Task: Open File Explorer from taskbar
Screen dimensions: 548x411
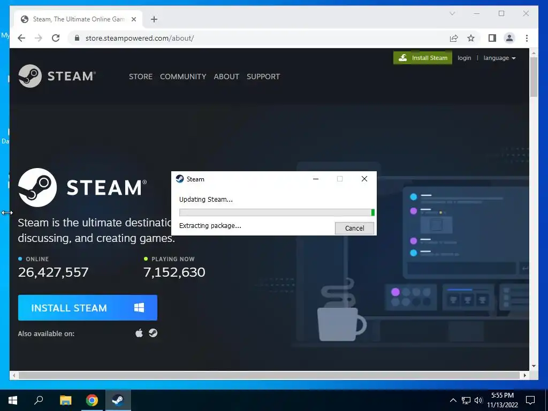Action: 65,400
